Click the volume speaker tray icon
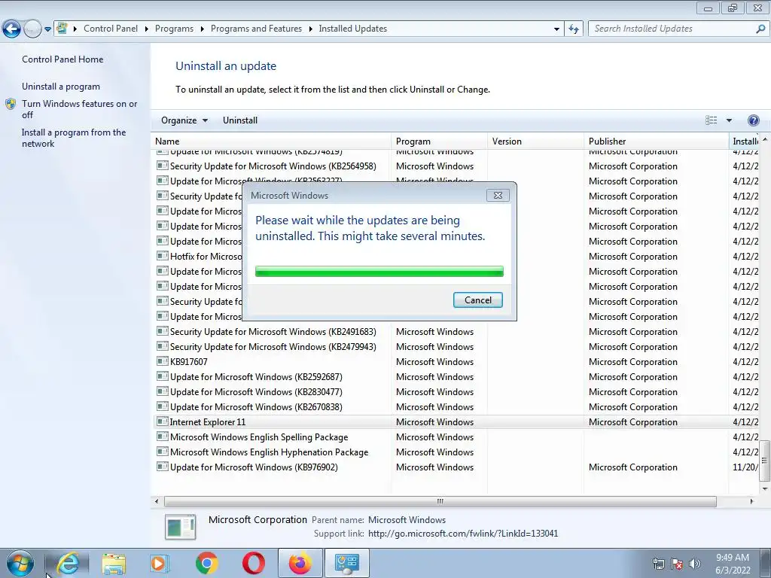 (695, 564)
